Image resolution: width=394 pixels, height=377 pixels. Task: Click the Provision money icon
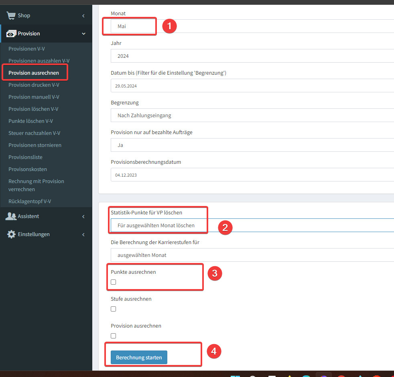pyautogui.click(x=11, y=34)
